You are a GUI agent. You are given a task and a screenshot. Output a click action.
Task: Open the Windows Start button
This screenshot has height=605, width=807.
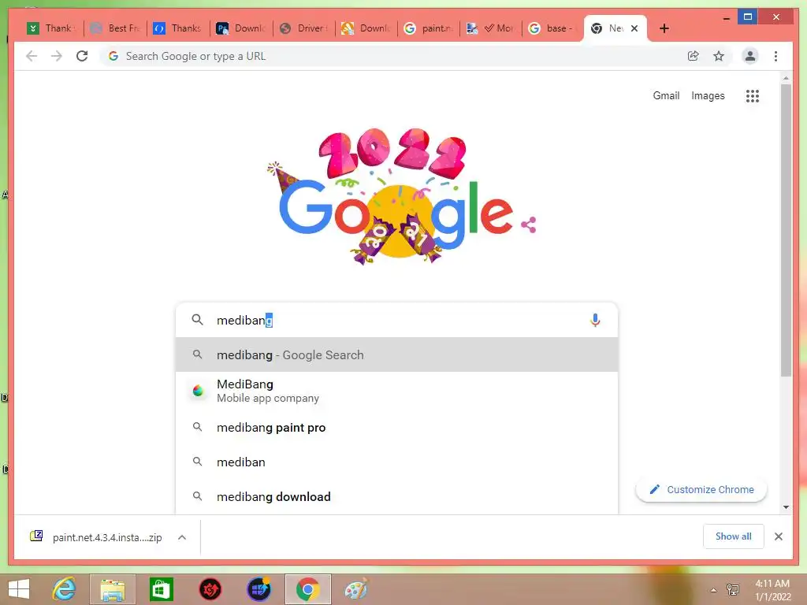tap(19, 589)
